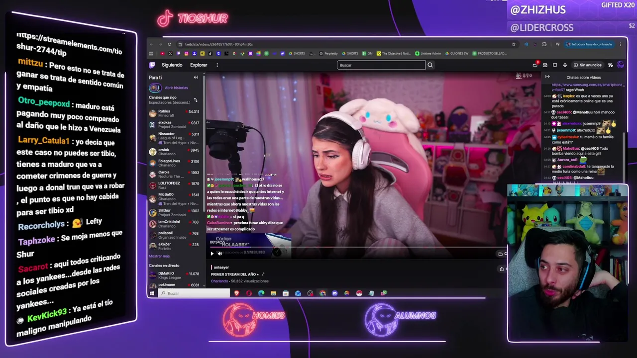Open Twitch notifications inbox with red badge
Image resolution: width=637 pixels, height=358 pixels.
tap(535, 65)
